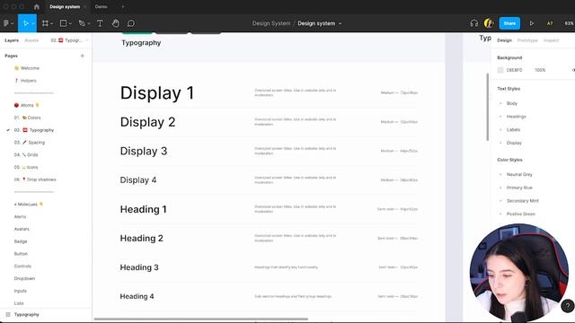This screenshot has width=575, height=323.
Task: Click the vertical canvas scrollbar
Action: 487,107
